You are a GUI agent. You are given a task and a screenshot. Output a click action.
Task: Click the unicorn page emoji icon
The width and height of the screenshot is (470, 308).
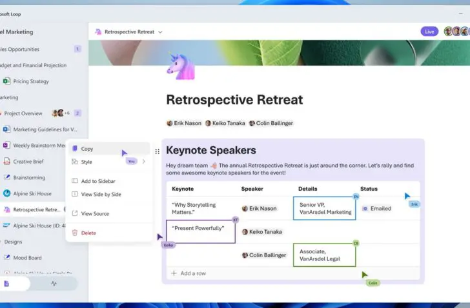tap(181, 66)
